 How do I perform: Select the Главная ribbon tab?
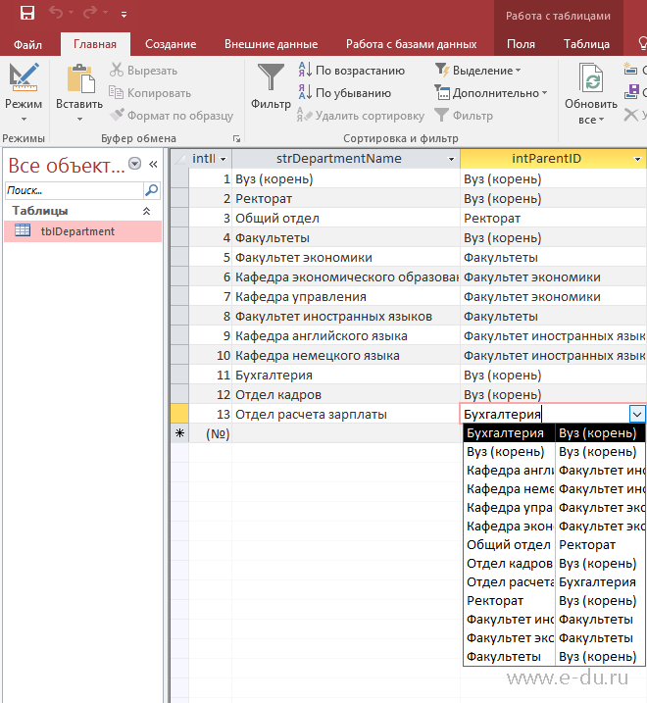coord(95,44)
